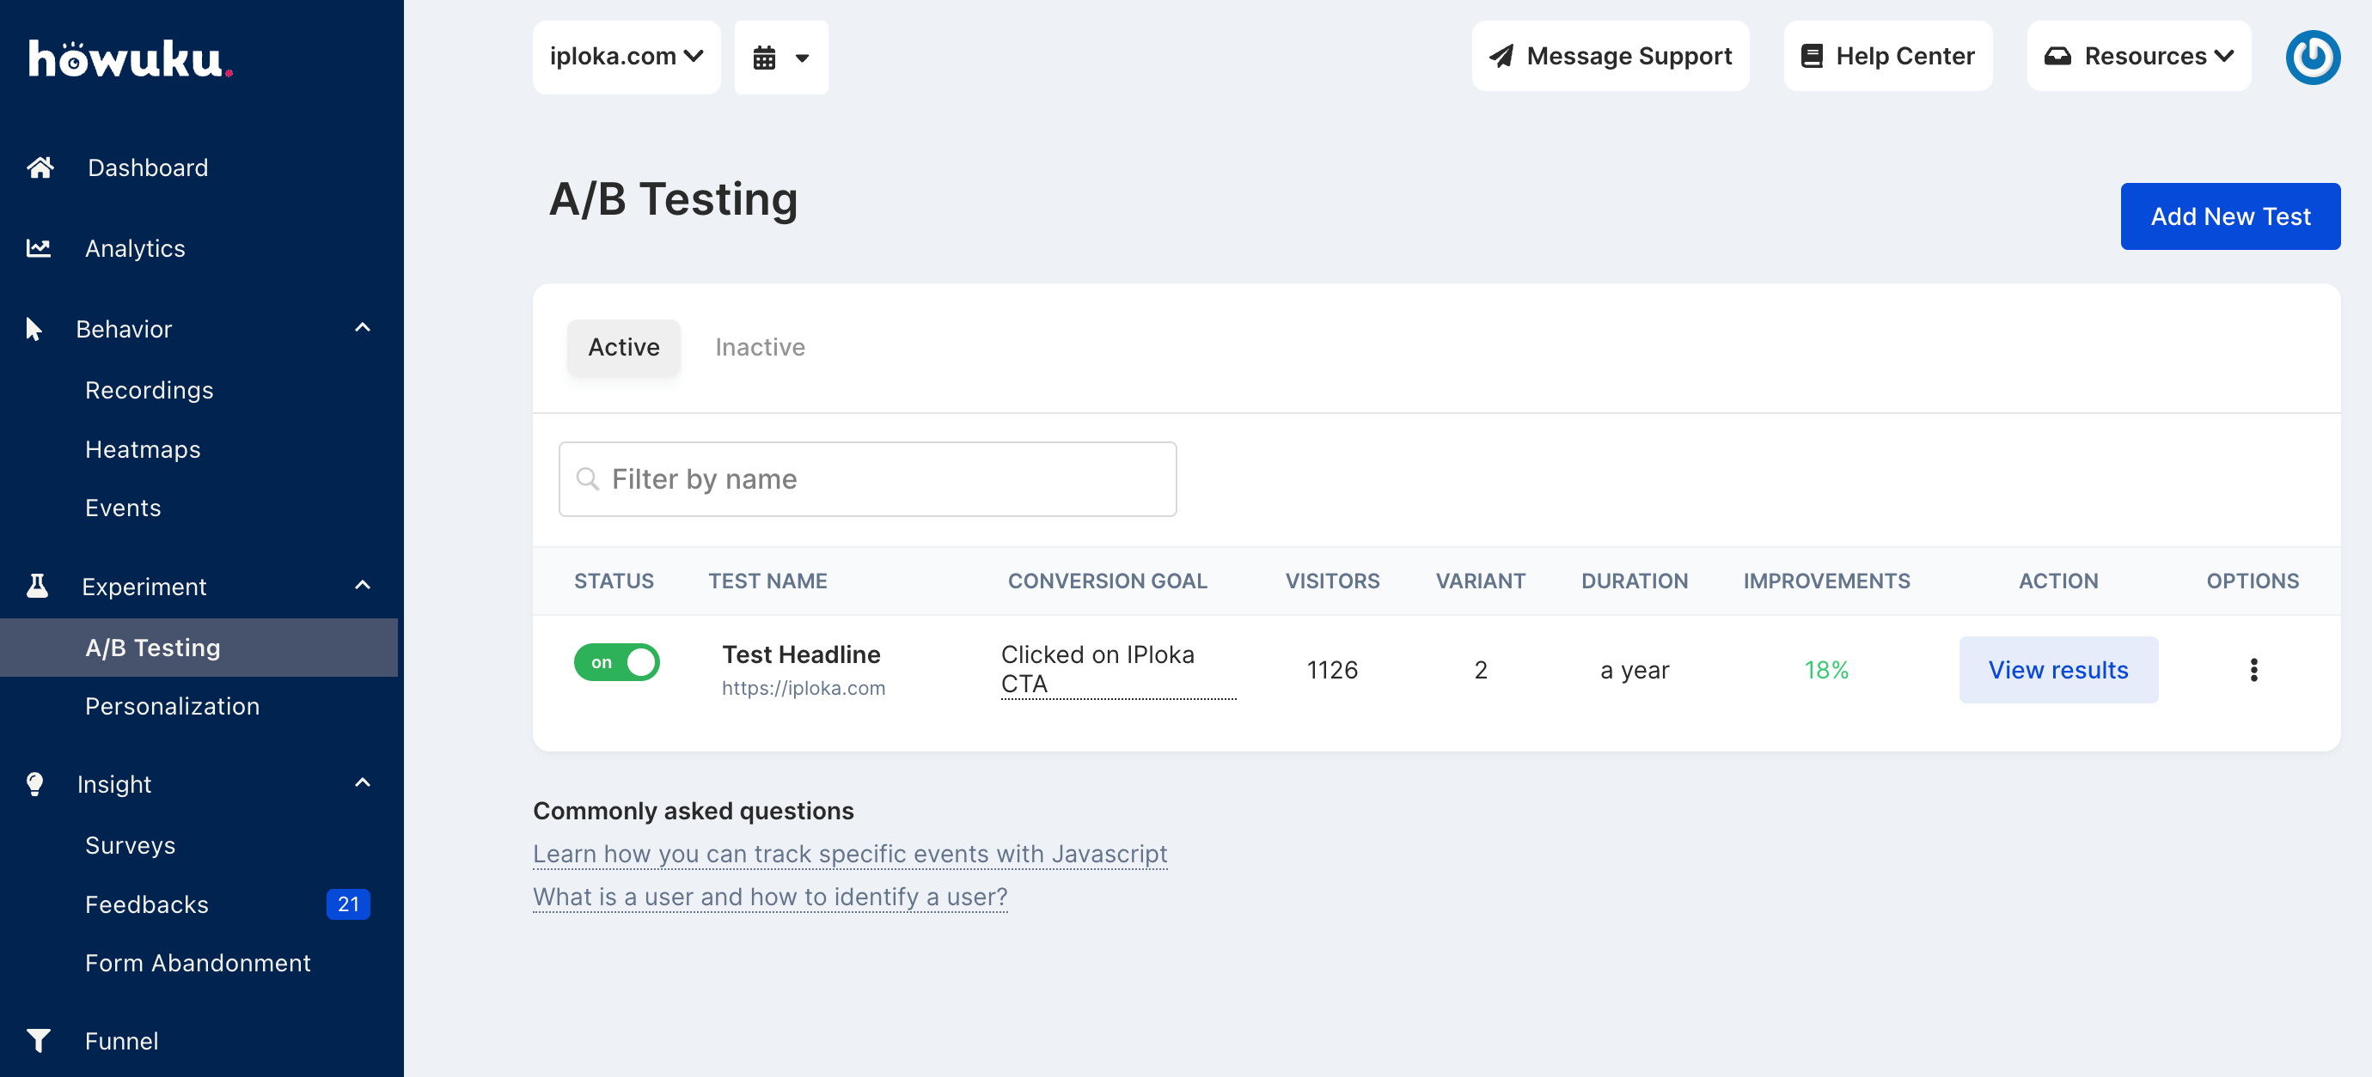Screen dimensions: 2372x1077
Task: Open Heatmaps in the sidebar
Action: click(143, 449)
